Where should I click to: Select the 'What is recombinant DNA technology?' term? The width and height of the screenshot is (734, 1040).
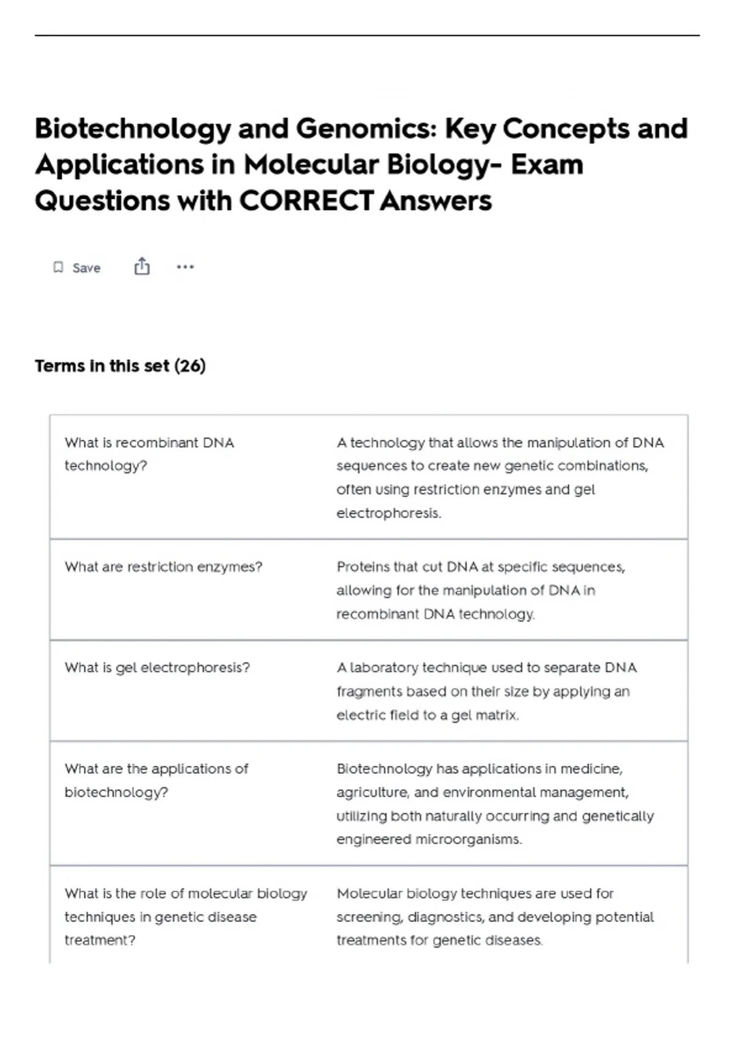(149, 454)
